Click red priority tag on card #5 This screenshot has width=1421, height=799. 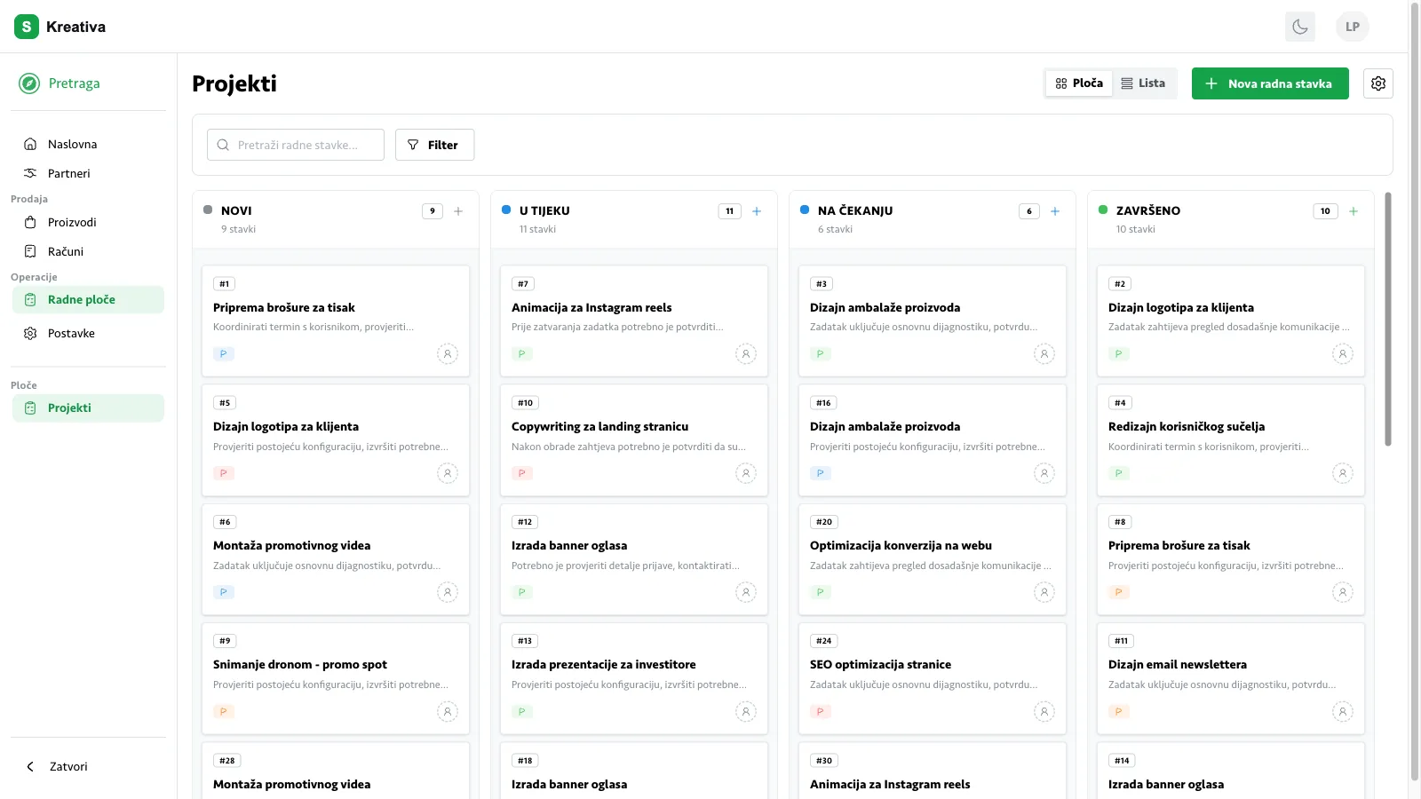click(x=224, y=473)
